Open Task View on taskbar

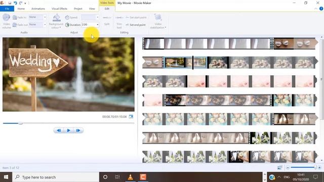click(x=117, y=177)
